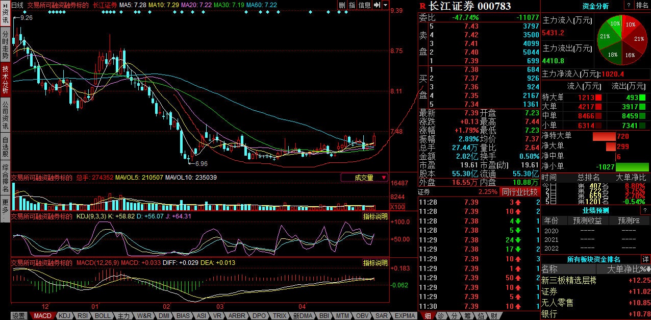Select the MACD indicator tab
The width and height of the screenshot is (651, 320).
pyautogui.click(x=42, y=316)
